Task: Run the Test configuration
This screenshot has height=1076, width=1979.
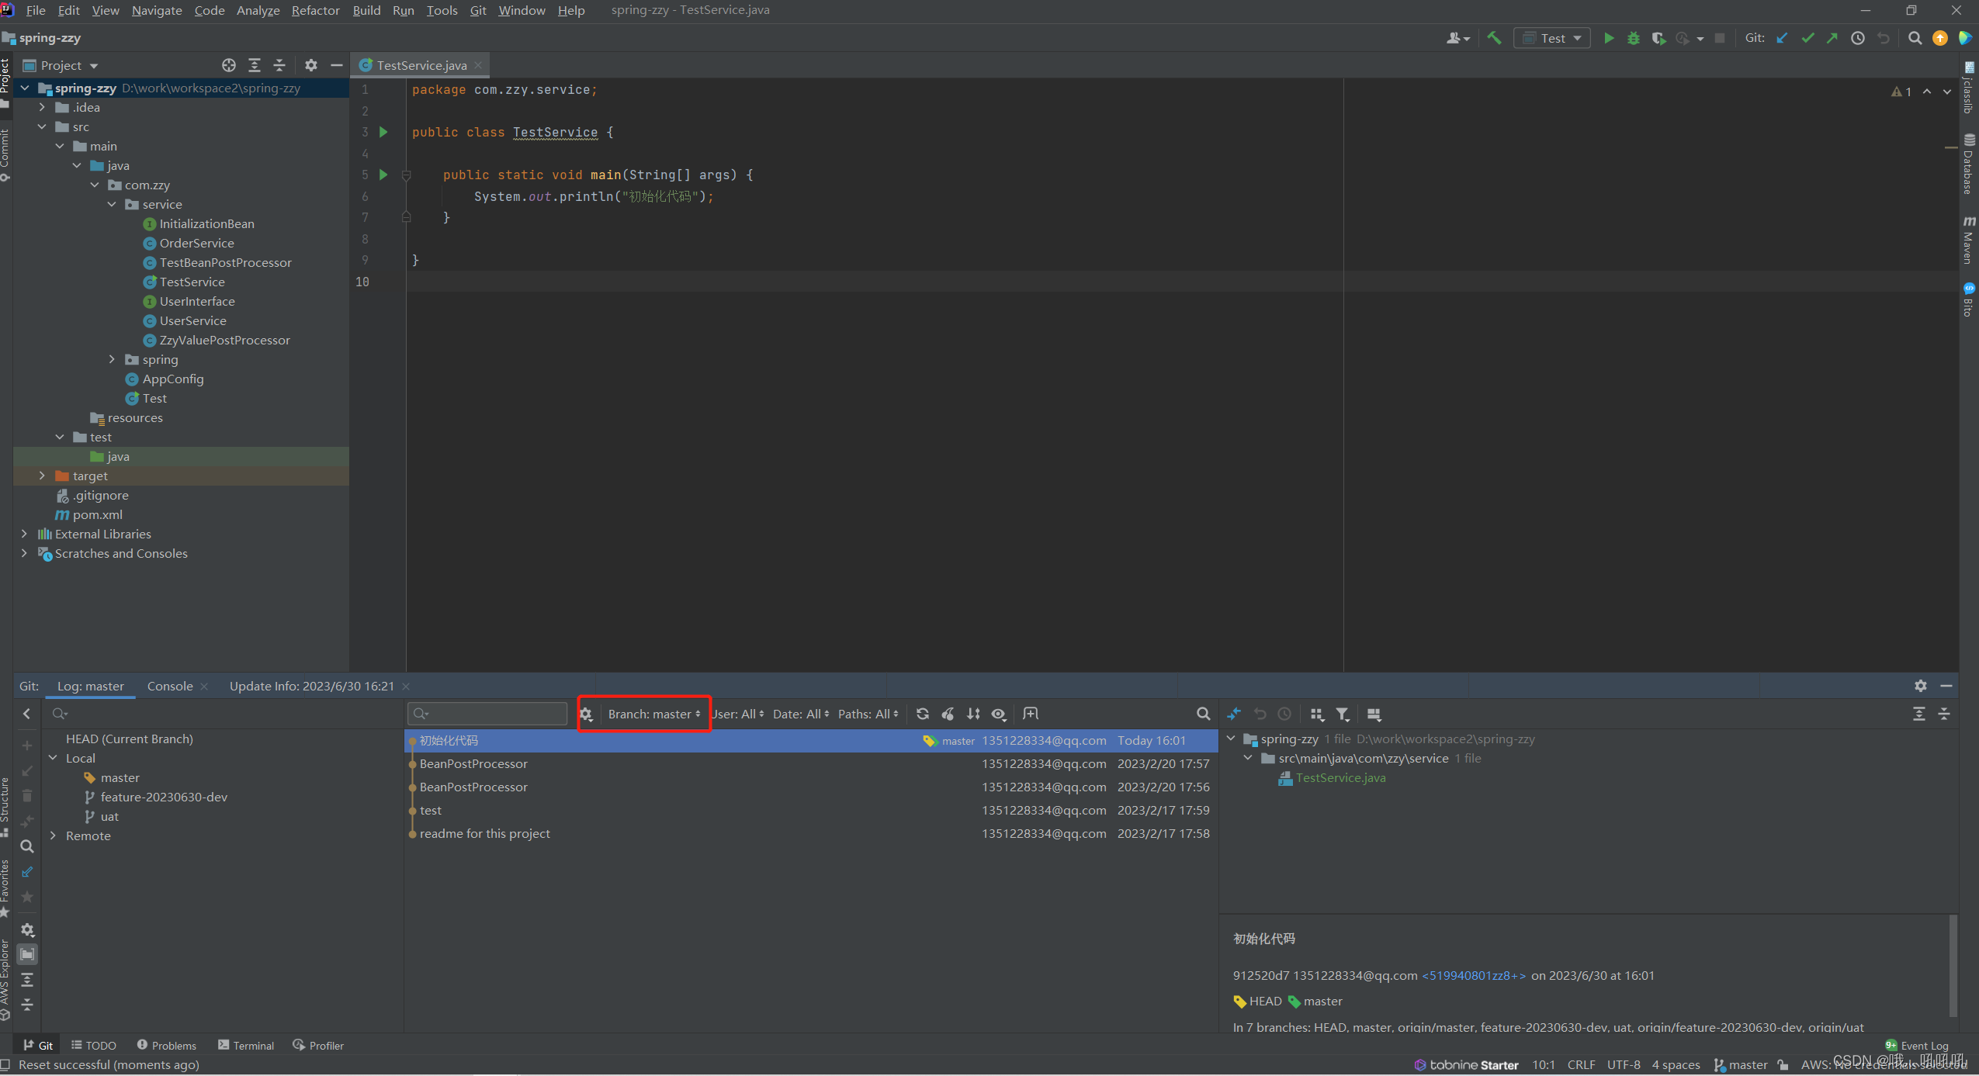Action: [x=1609, y=38]
